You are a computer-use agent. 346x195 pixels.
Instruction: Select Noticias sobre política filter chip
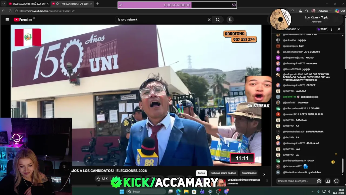[x=223, y=173]
